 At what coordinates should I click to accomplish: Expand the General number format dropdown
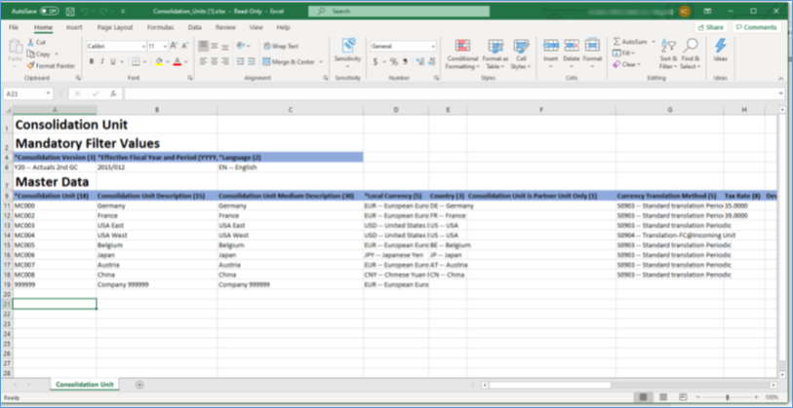[x=402, y=46]
